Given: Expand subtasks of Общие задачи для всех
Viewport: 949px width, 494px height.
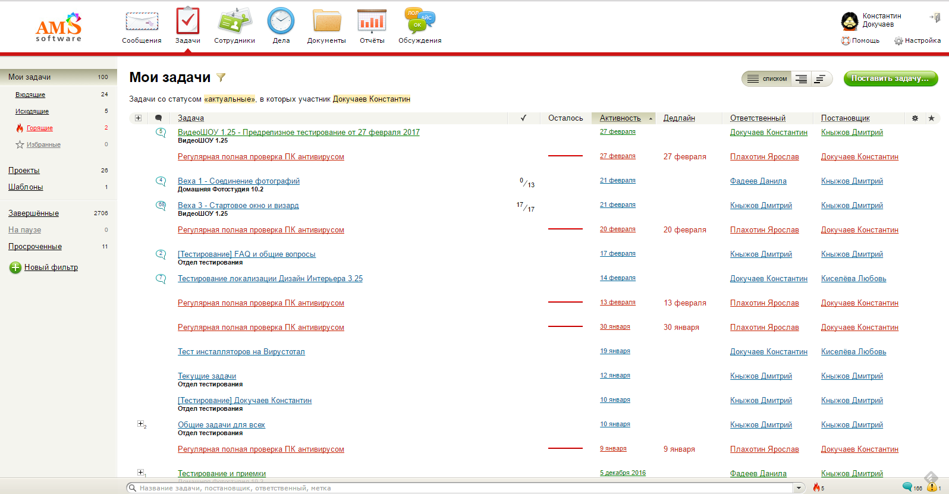Looking at the screenshot, I should (x=141, y=424).
